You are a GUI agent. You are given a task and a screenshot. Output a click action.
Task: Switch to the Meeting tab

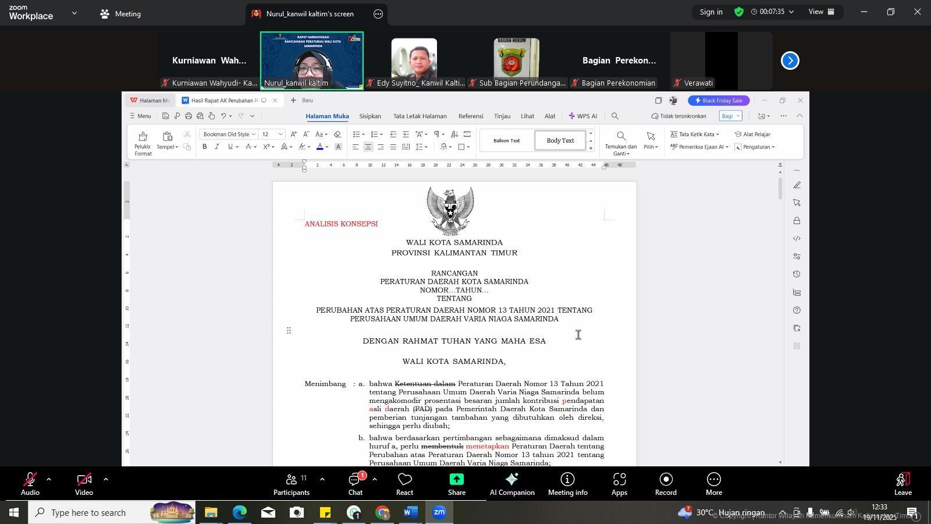pos(120,13)
